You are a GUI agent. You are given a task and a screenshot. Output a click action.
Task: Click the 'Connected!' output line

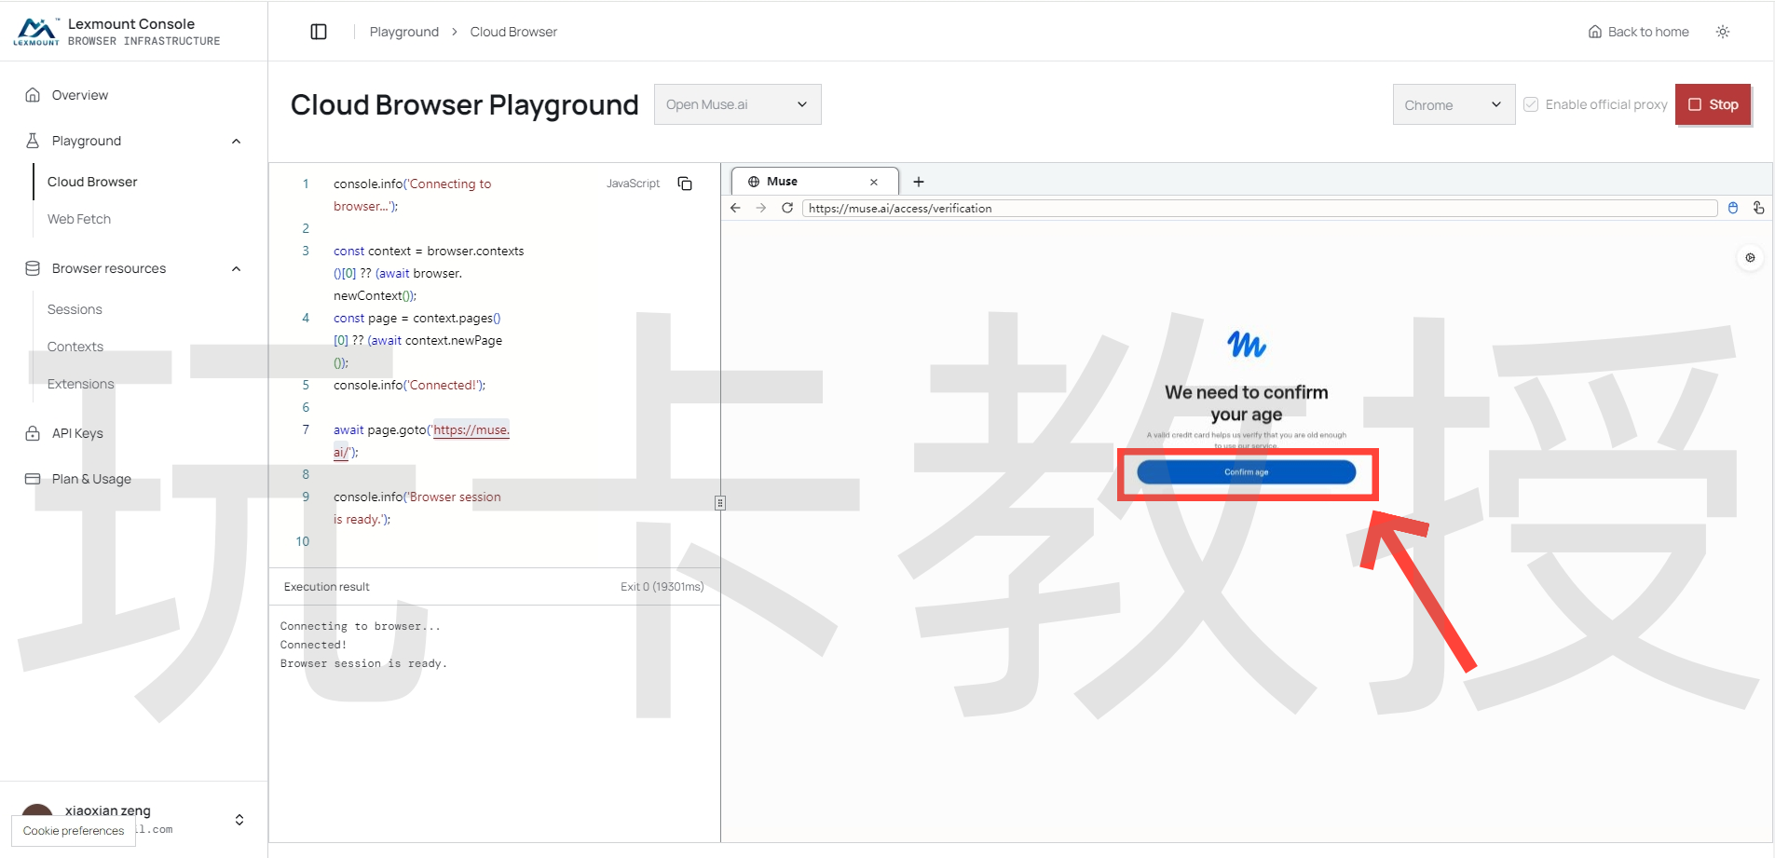pyautogui.click(x=313, y=645)
